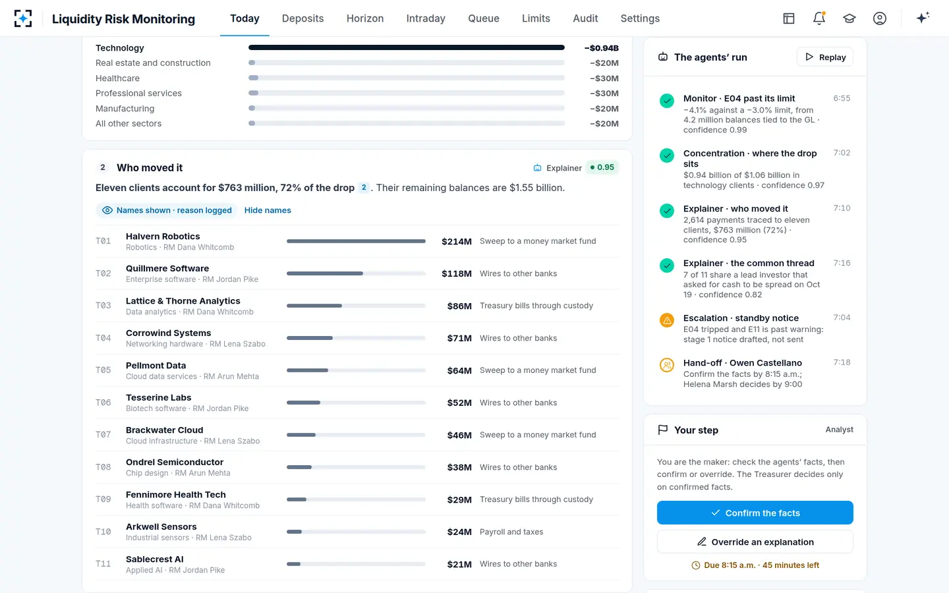Click the Hand-off Owen Castellano person icon
949x593 pixels.
(x=667, y=365)
